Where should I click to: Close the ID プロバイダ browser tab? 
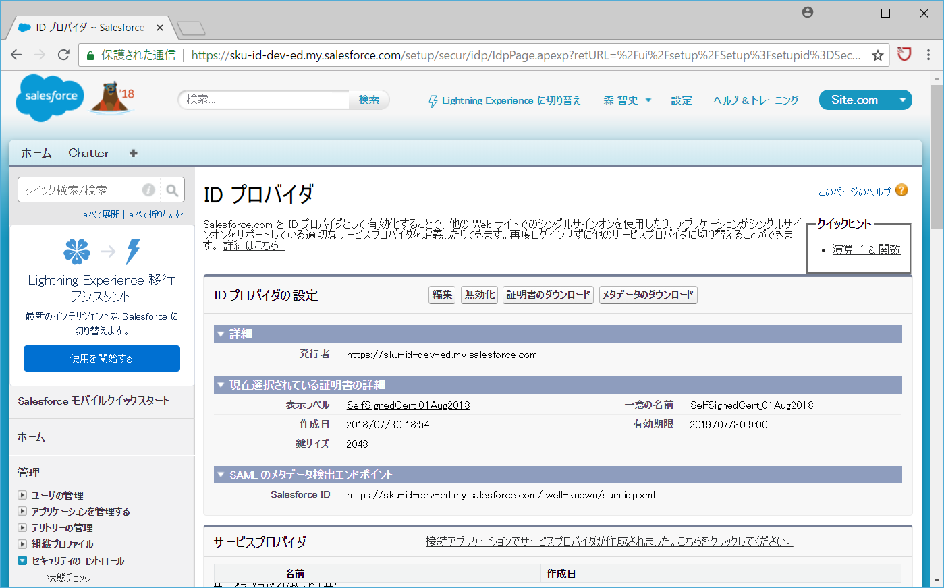(160, 28)
